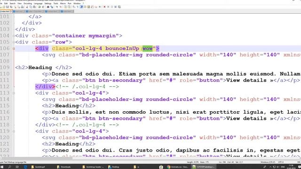This screenshot has height=169, width=301.
Task: Click the Zoom Out toolbar icon
Action: [x=61, y=7]
